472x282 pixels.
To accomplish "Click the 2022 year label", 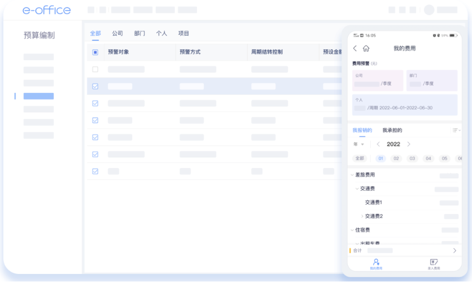I will tap(394, 144).
